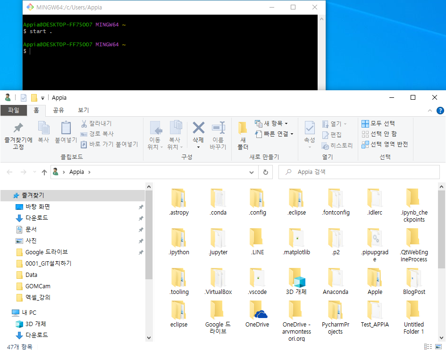Viewport: 446px width, 353px height.
Task: Switch to the View (보기) ribbon tab
Action: point(84,110)
